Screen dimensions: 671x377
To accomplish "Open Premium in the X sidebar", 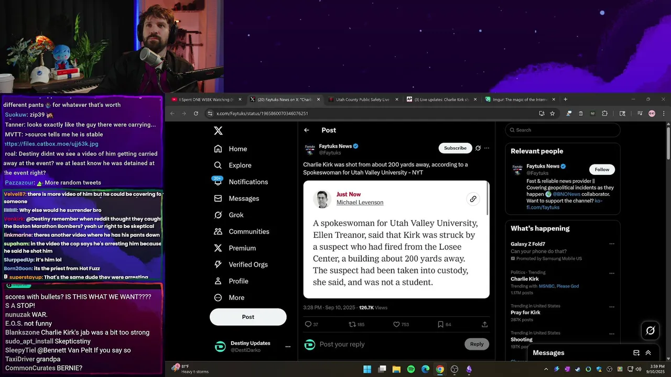I will 235,248.
